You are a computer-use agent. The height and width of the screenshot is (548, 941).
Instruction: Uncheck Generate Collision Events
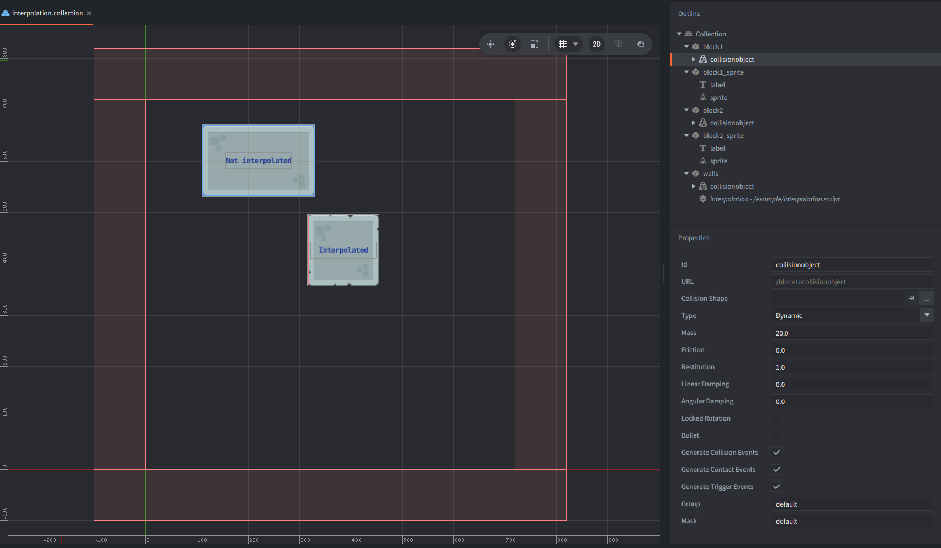tap(776, 453)
